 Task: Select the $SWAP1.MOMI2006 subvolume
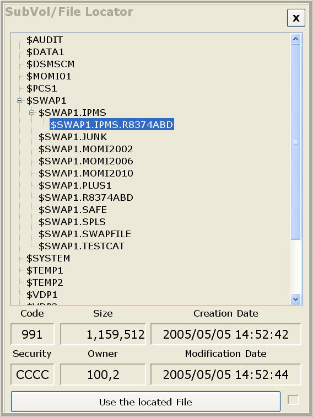[86, 162]
